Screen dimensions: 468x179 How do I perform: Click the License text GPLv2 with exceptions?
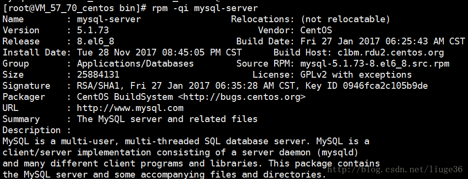point(356,74)
